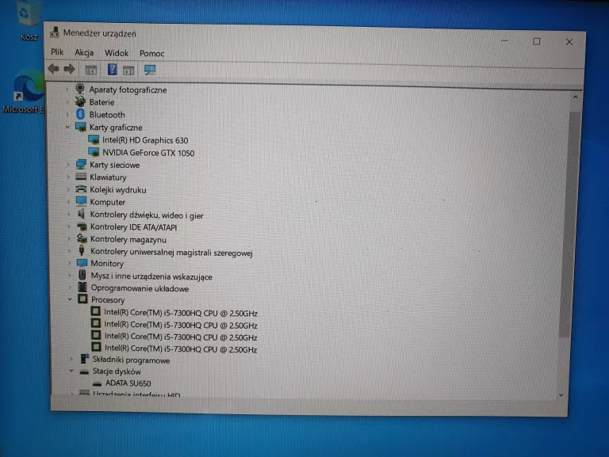Select the Komputer label

108,202
